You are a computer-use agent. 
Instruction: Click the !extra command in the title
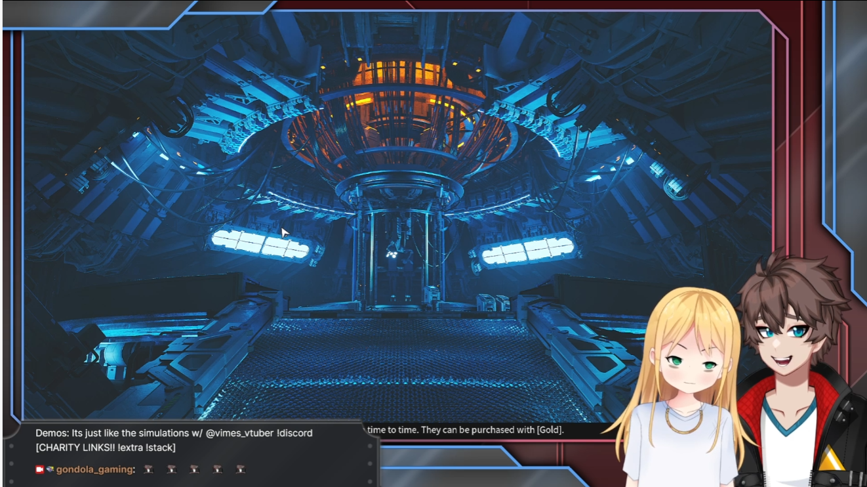[x=129, y=448]
